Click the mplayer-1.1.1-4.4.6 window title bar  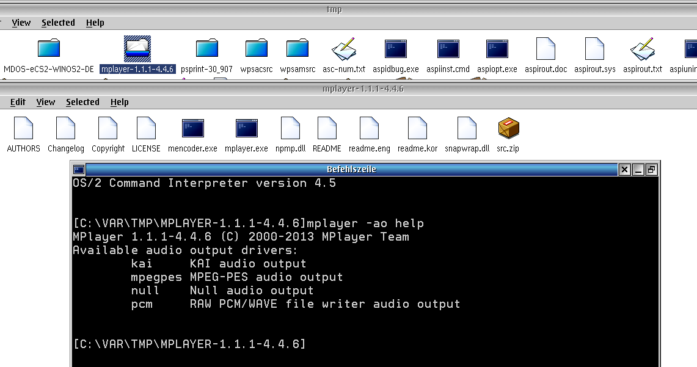click(x=348, y=89)
